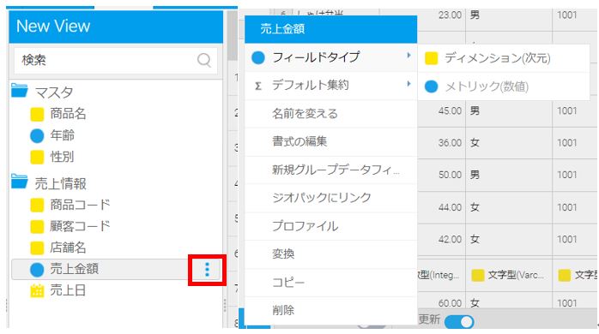Click table cell showing 42.00
599x334 pixels.
coord(450,240)
